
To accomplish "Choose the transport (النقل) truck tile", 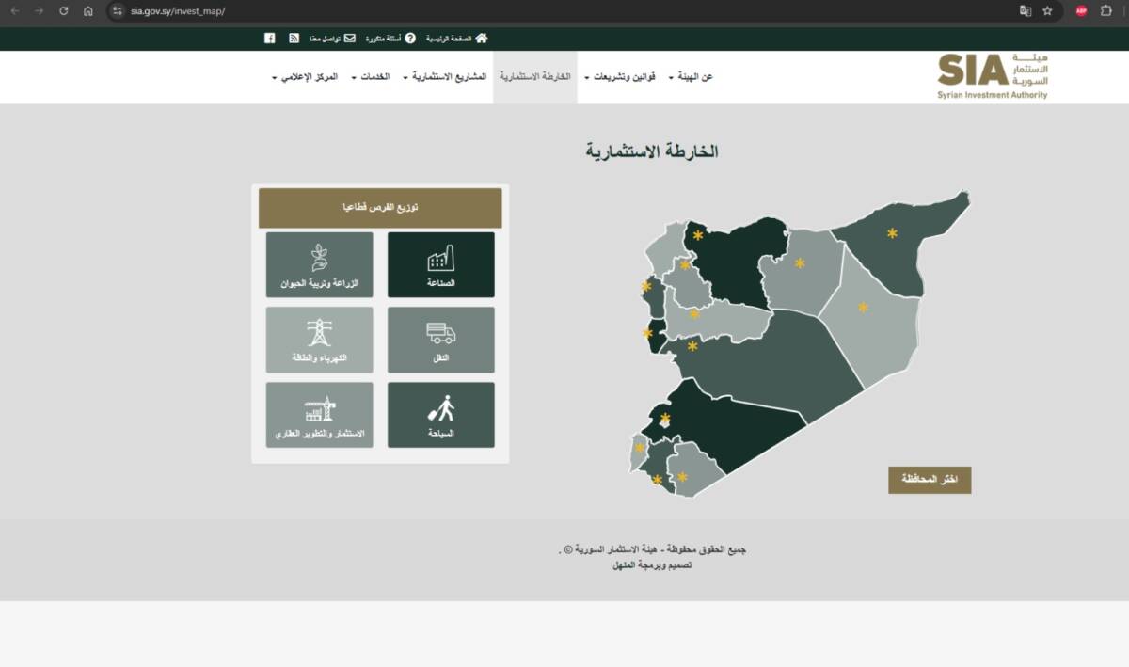I will click(x=440, y=339).
